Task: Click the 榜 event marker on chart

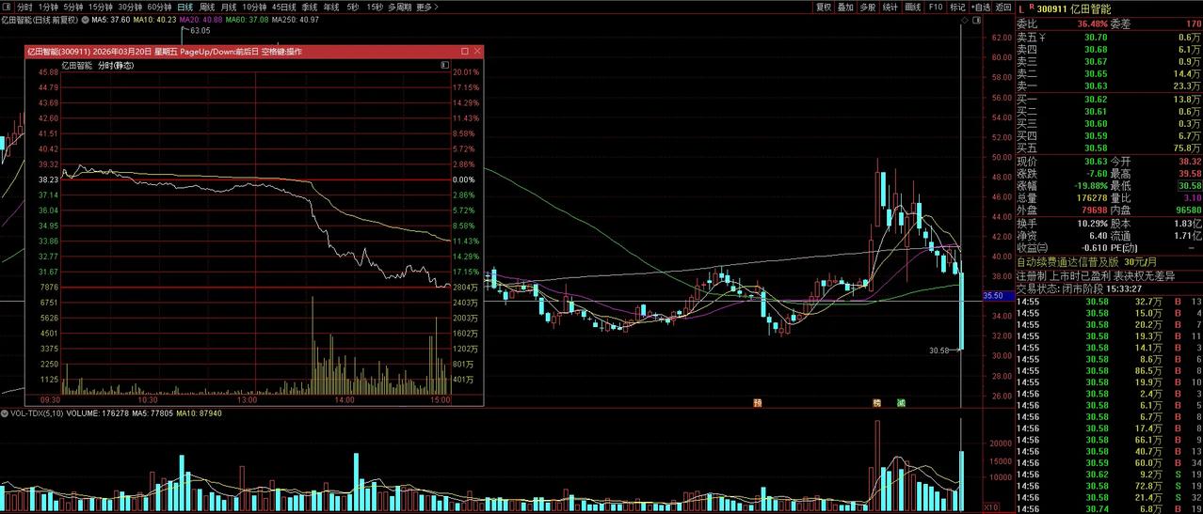Action: pos(876,402)
